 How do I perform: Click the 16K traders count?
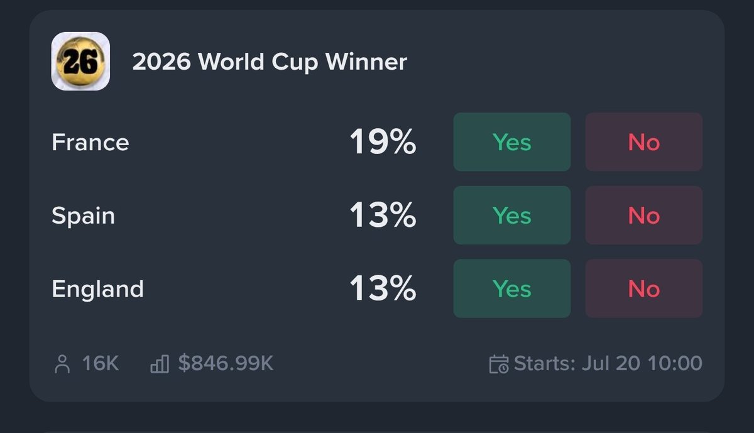[x=101, y=364]
